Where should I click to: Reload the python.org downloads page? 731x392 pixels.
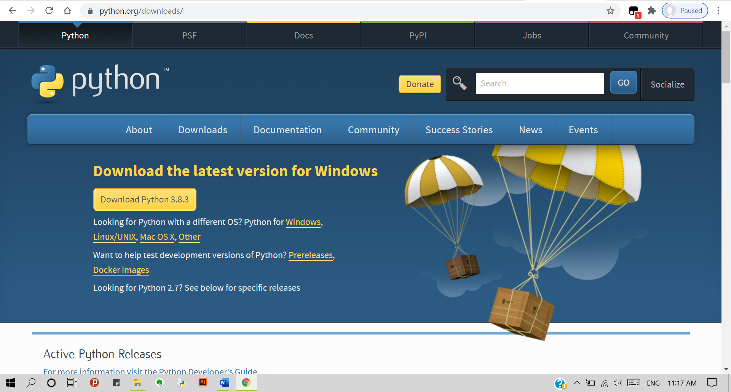tap(49, 11)
